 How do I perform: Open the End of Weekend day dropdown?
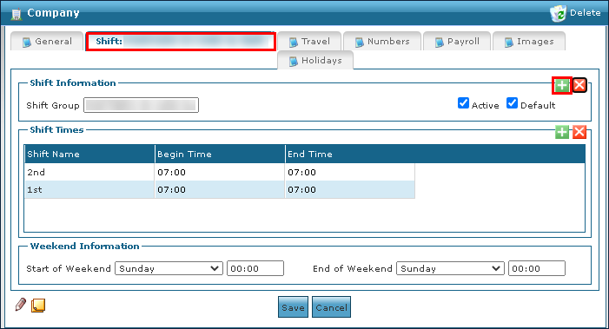(450, 268)
